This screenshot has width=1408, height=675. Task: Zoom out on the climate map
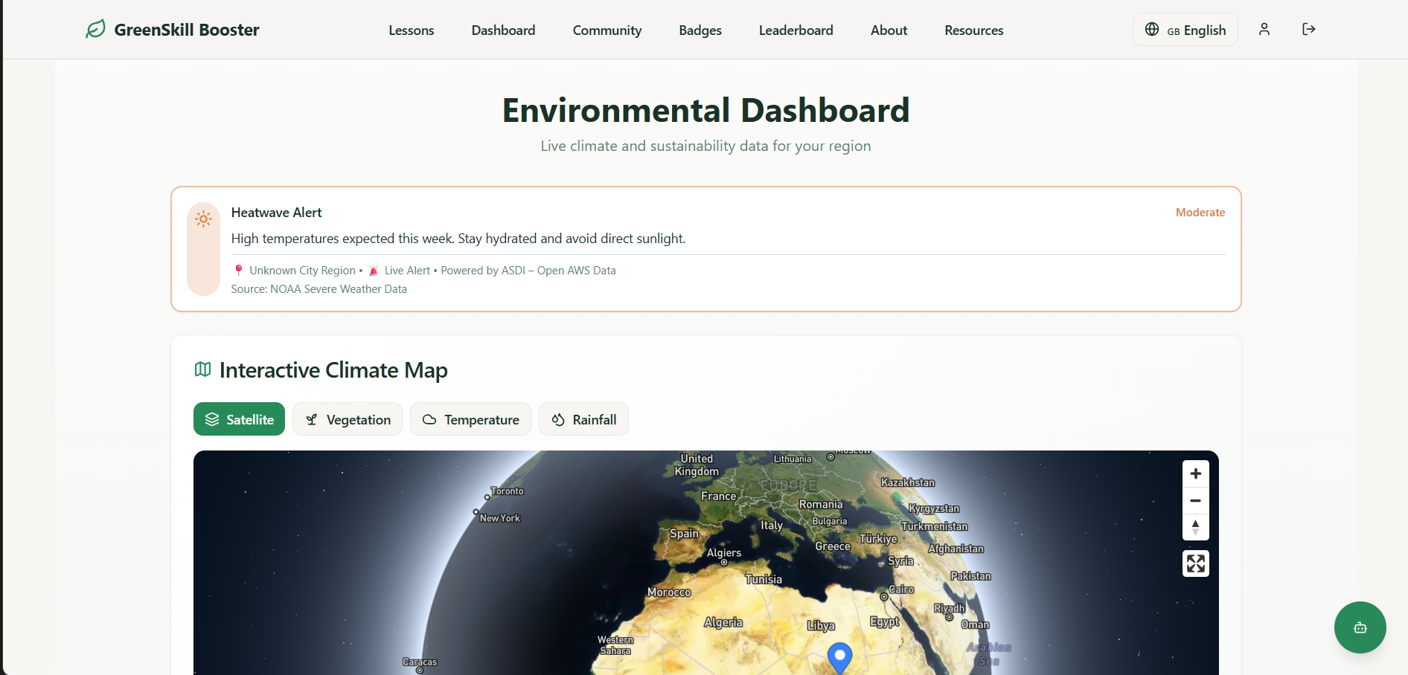1196,500
